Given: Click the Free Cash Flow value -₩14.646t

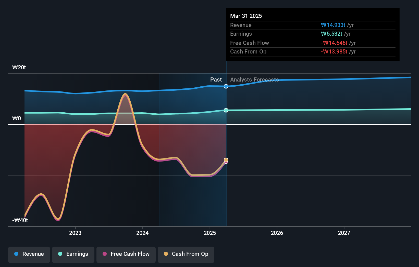Looking at the screenshot, I should [x=334, y=43].
